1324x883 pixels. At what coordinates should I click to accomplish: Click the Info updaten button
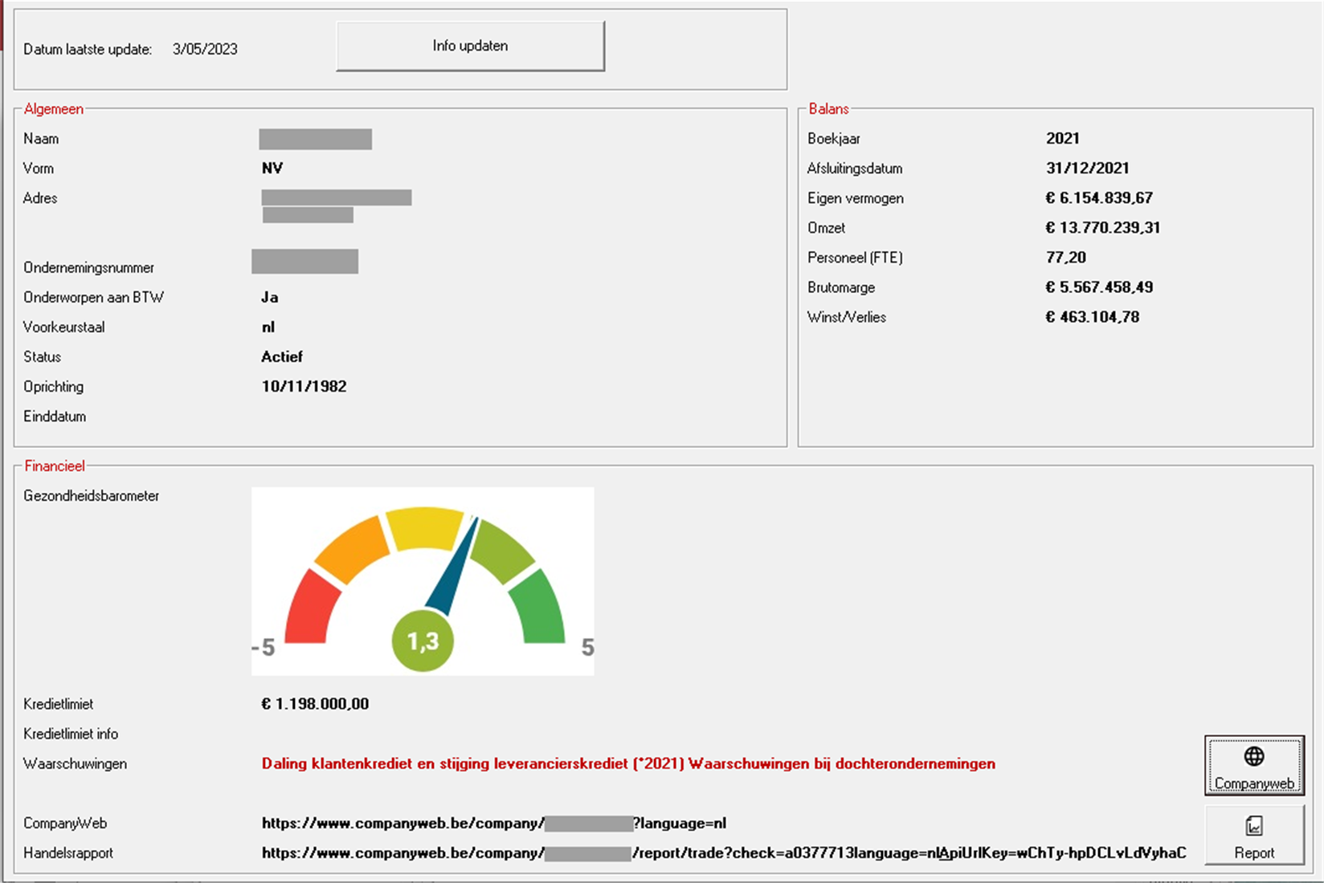470,47
